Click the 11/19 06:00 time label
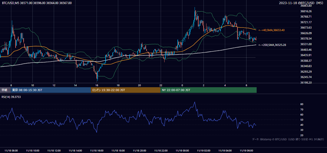 point(246,151)
